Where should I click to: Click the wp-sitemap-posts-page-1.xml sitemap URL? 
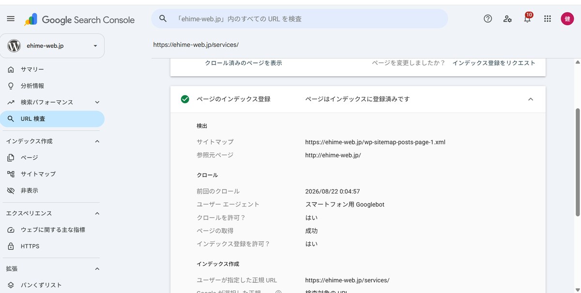375,142
